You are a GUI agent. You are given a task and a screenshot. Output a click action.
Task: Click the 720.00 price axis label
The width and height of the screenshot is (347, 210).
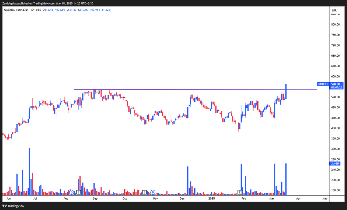click(x=335, y=45)
